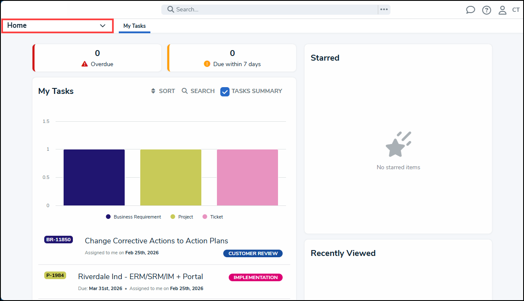524x301 pixels.
Task: Click the orange Due within 7 days icon
Action: click(207, 64)
